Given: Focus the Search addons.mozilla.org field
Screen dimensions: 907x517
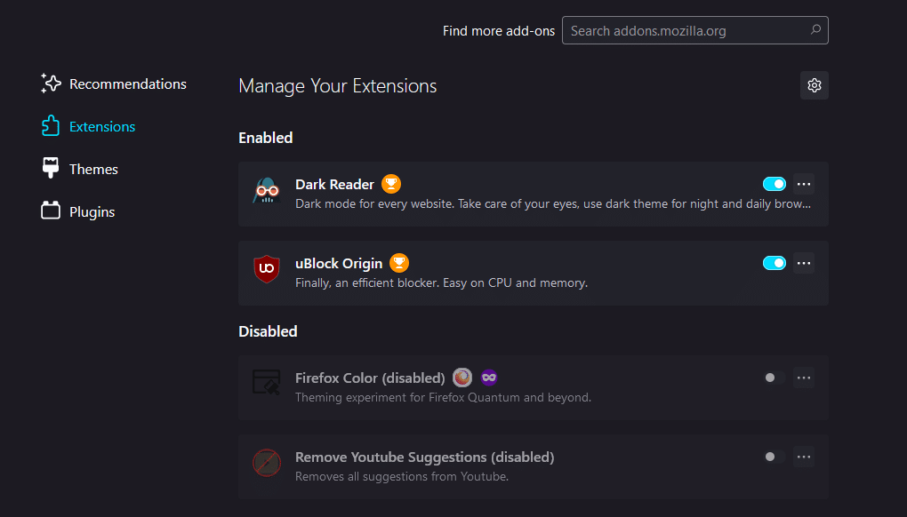Looking at the screenshot, I should [695, 30].
